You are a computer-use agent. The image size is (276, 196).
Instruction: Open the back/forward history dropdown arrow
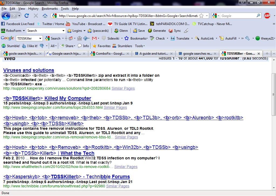19,16
